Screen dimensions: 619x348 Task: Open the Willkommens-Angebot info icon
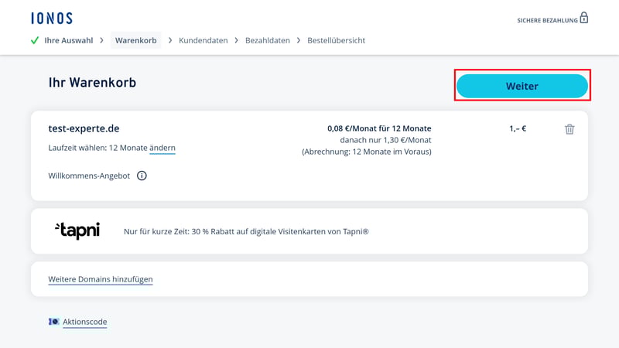[142, 176]
